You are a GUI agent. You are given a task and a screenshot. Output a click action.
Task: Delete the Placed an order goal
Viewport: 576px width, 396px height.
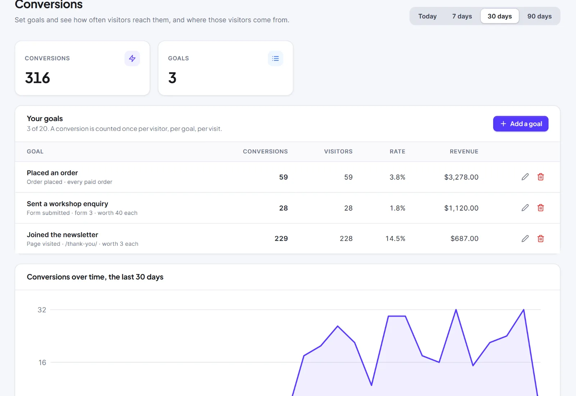tap(541, 177)
